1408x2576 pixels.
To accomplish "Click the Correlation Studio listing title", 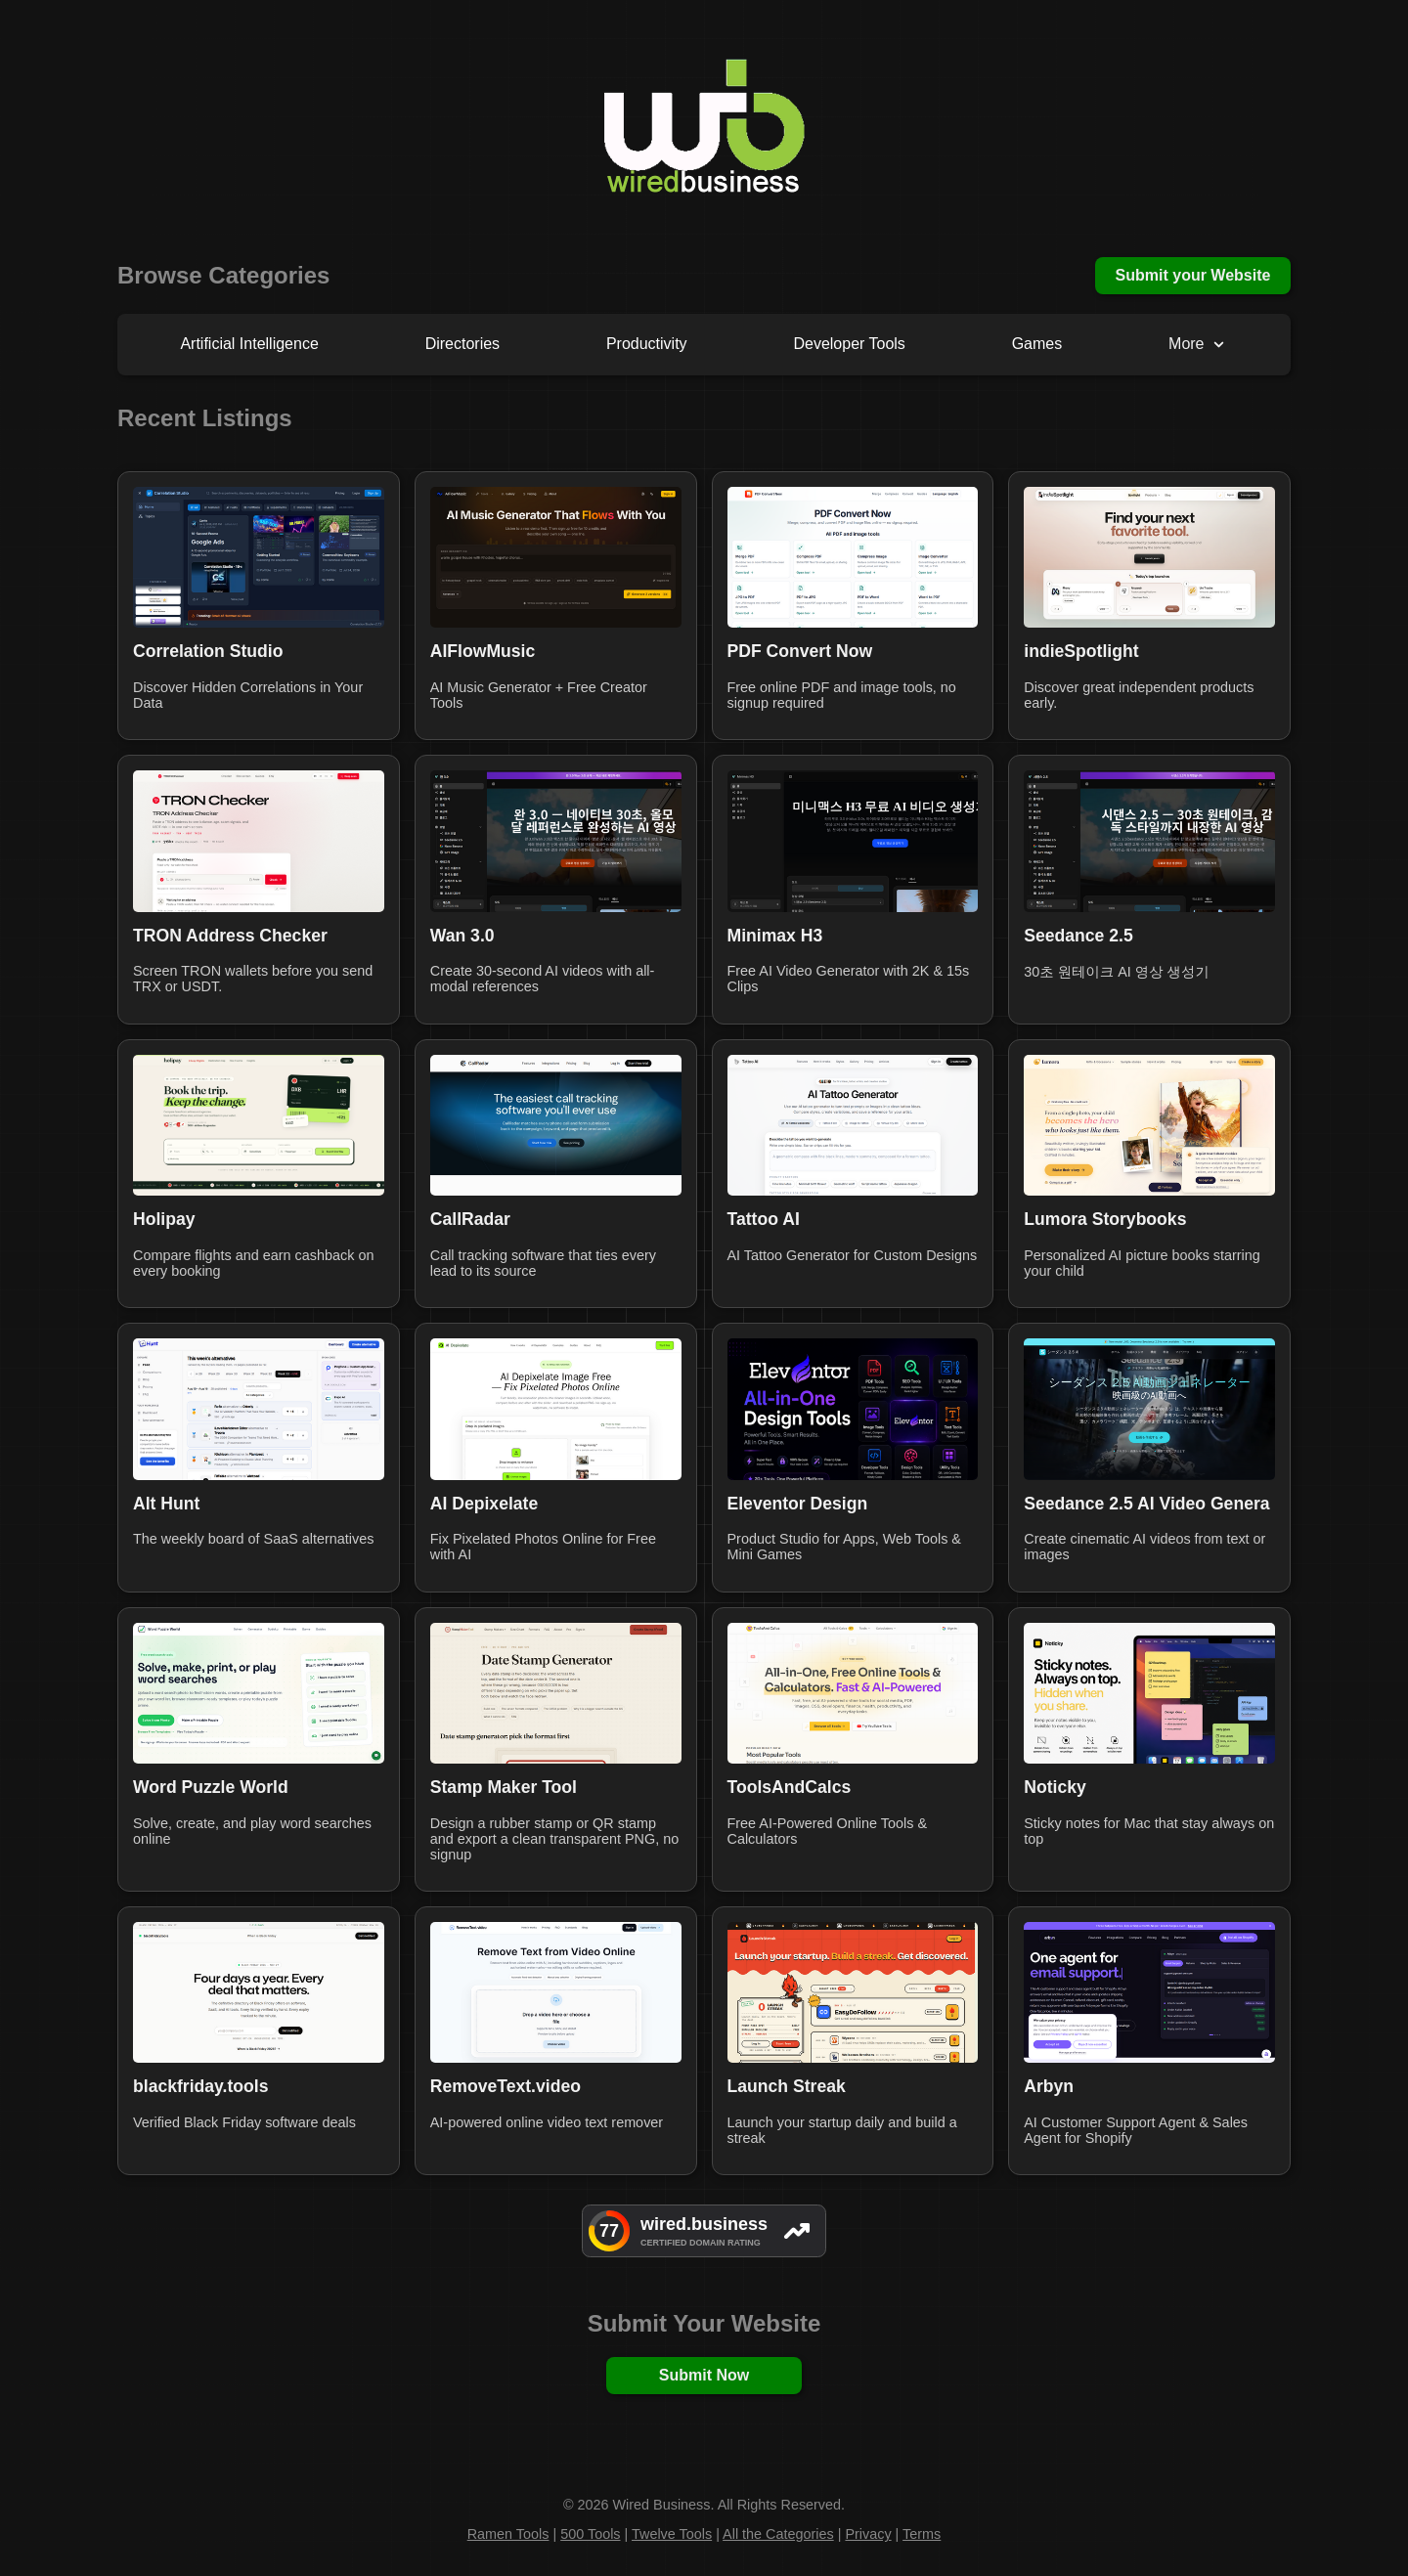I will point(208,651).
